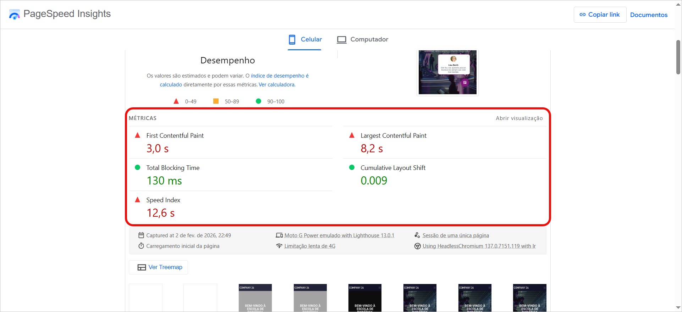Switch to the Celular tab

point(305,39)
